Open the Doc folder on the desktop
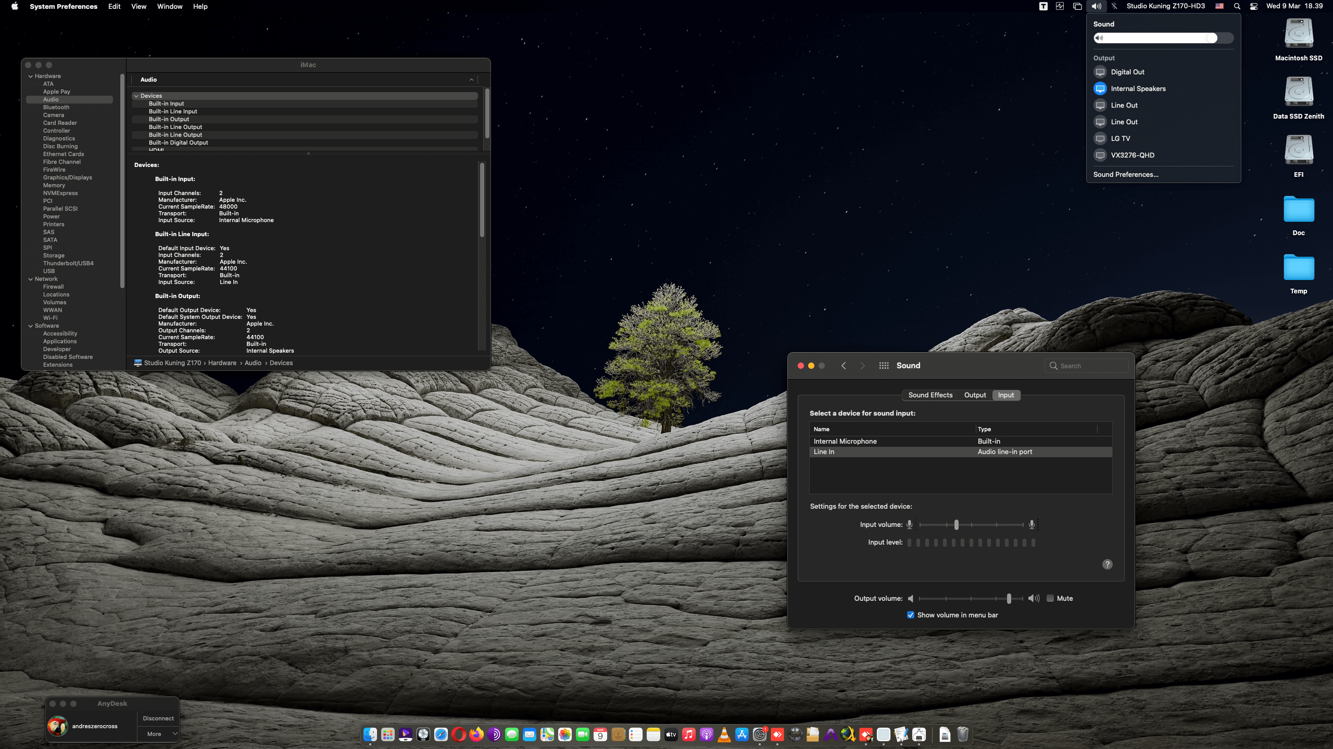 [1298, 210]
